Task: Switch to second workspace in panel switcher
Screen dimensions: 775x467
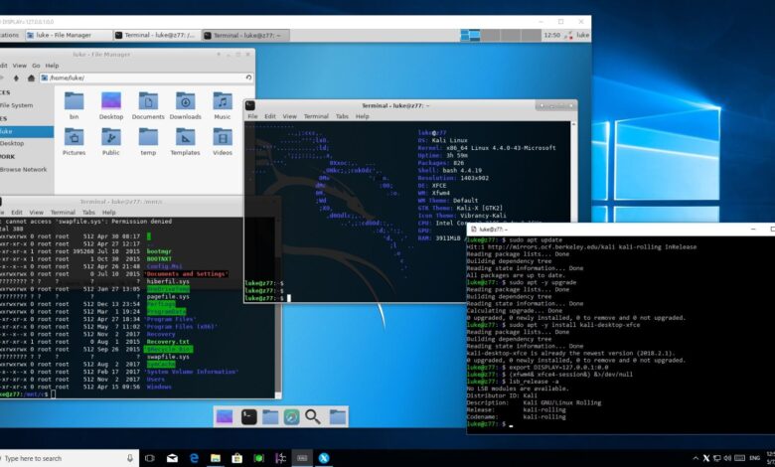Action: [490, 35]
